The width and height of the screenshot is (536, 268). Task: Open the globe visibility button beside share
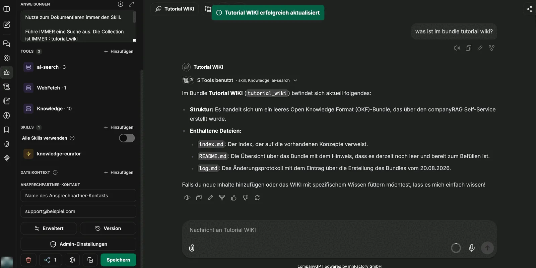72,260
